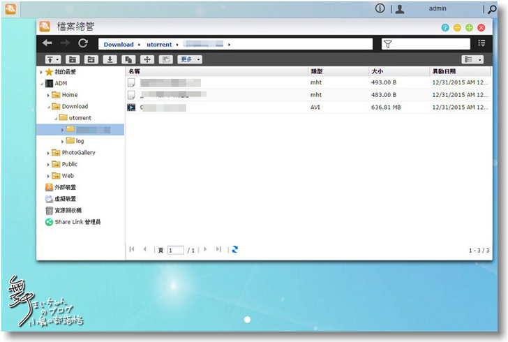Screen dimensions: 508x342
Task: Click the thumbnail preview toolbar icon
Action: [166, 59]
